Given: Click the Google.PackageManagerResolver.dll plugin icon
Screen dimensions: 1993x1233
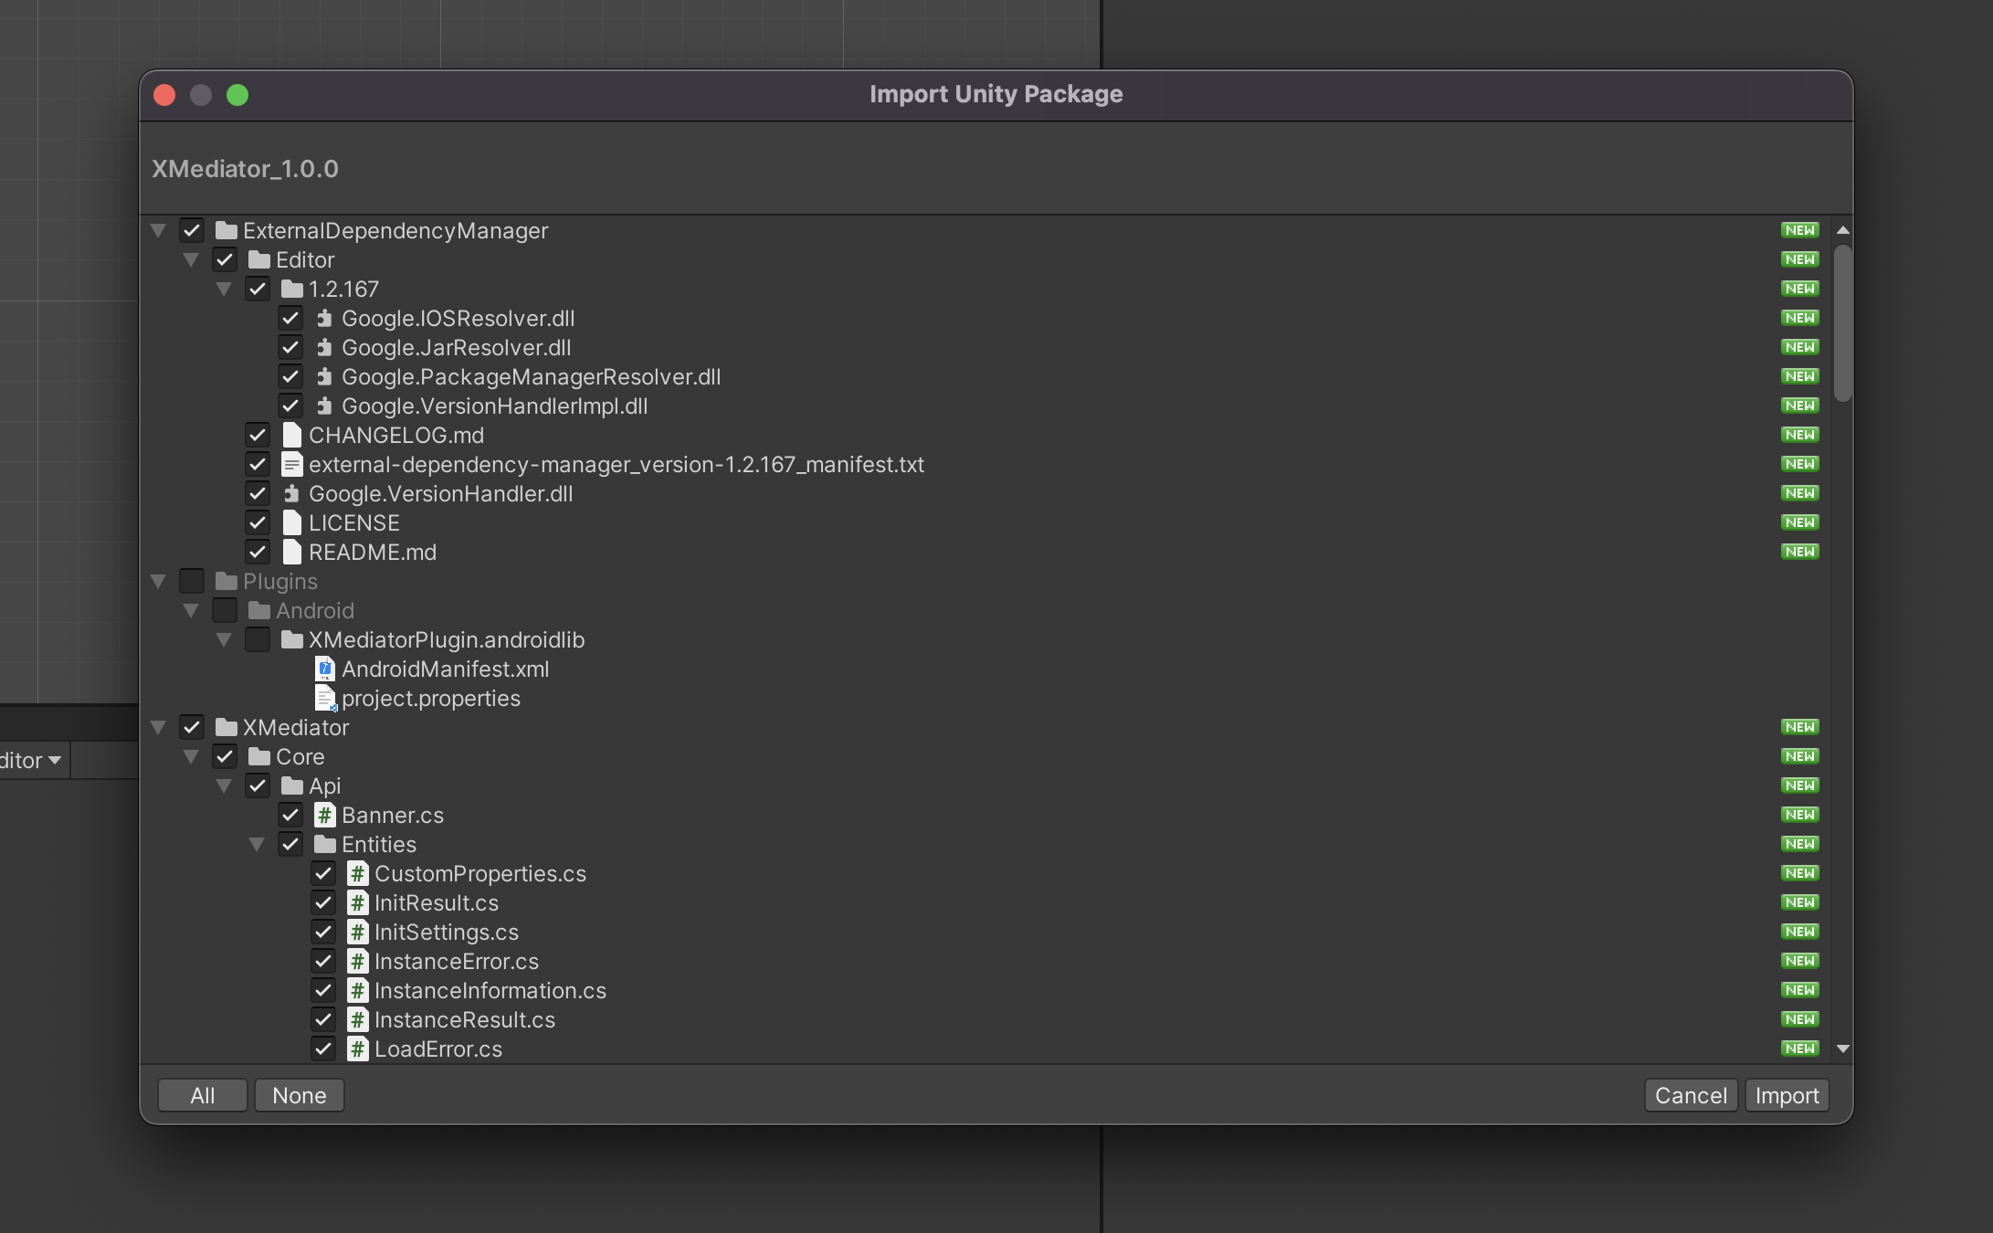Looking at the screenshot, I should 324,377.
